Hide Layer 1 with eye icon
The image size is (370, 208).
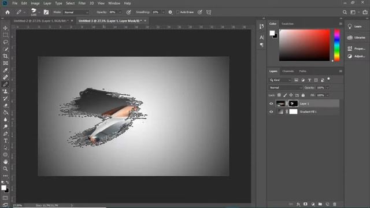click(x=271, y=103)
